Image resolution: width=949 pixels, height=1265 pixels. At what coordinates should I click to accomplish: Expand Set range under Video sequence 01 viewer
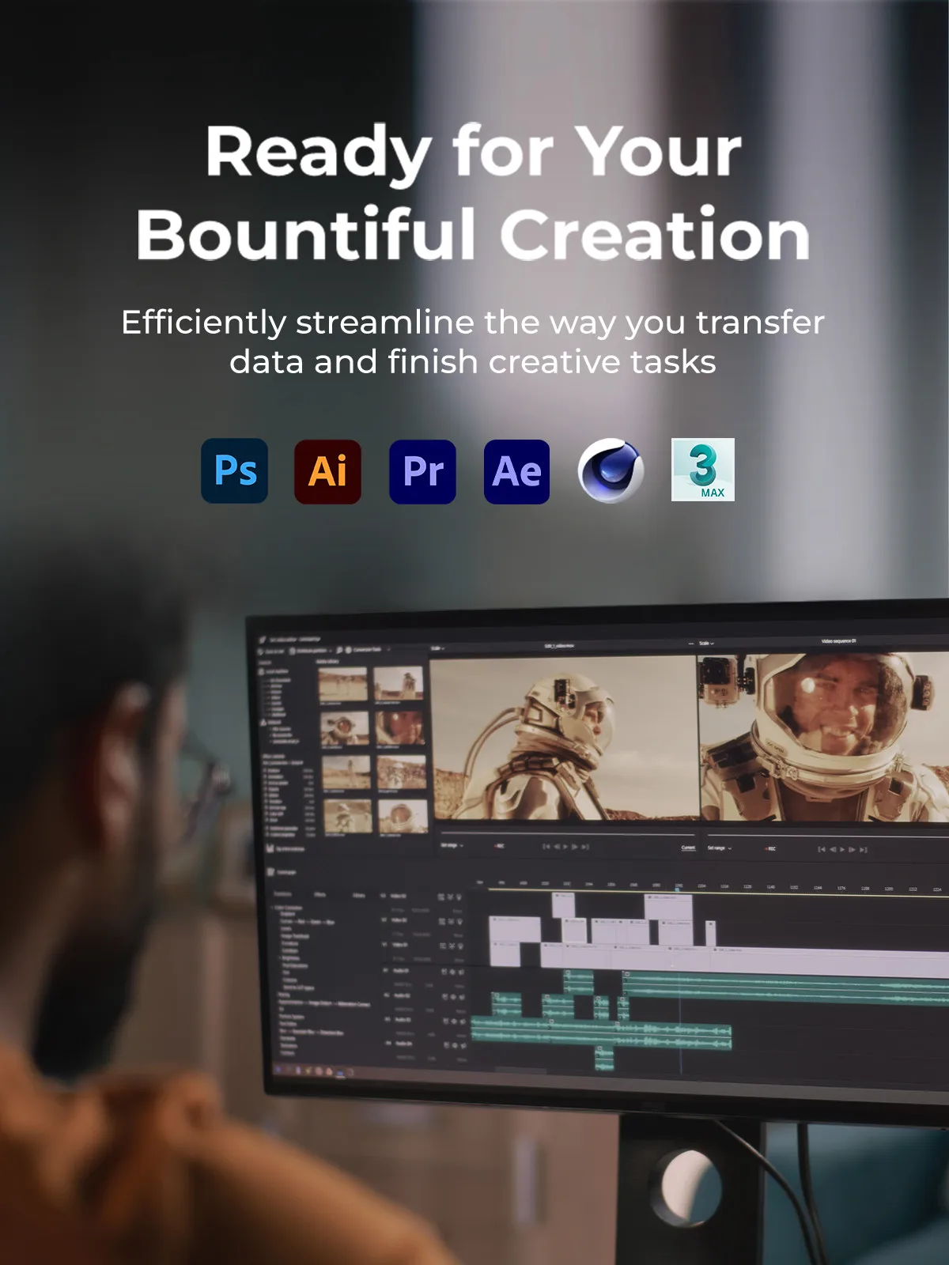(x=720, y=848)
